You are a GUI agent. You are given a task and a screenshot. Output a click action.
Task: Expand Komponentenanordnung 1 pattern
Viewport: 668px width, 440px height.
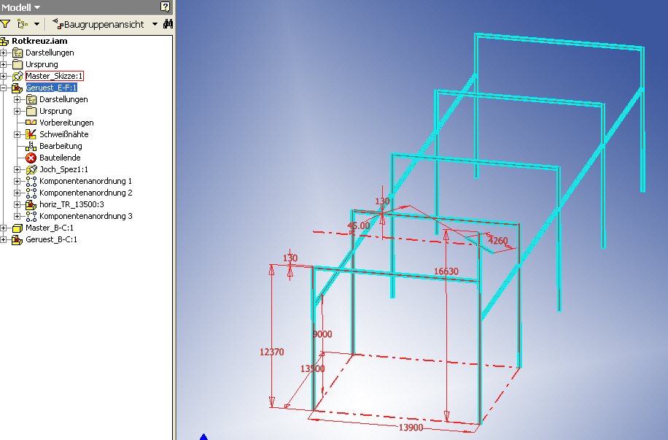pos(17,181)
